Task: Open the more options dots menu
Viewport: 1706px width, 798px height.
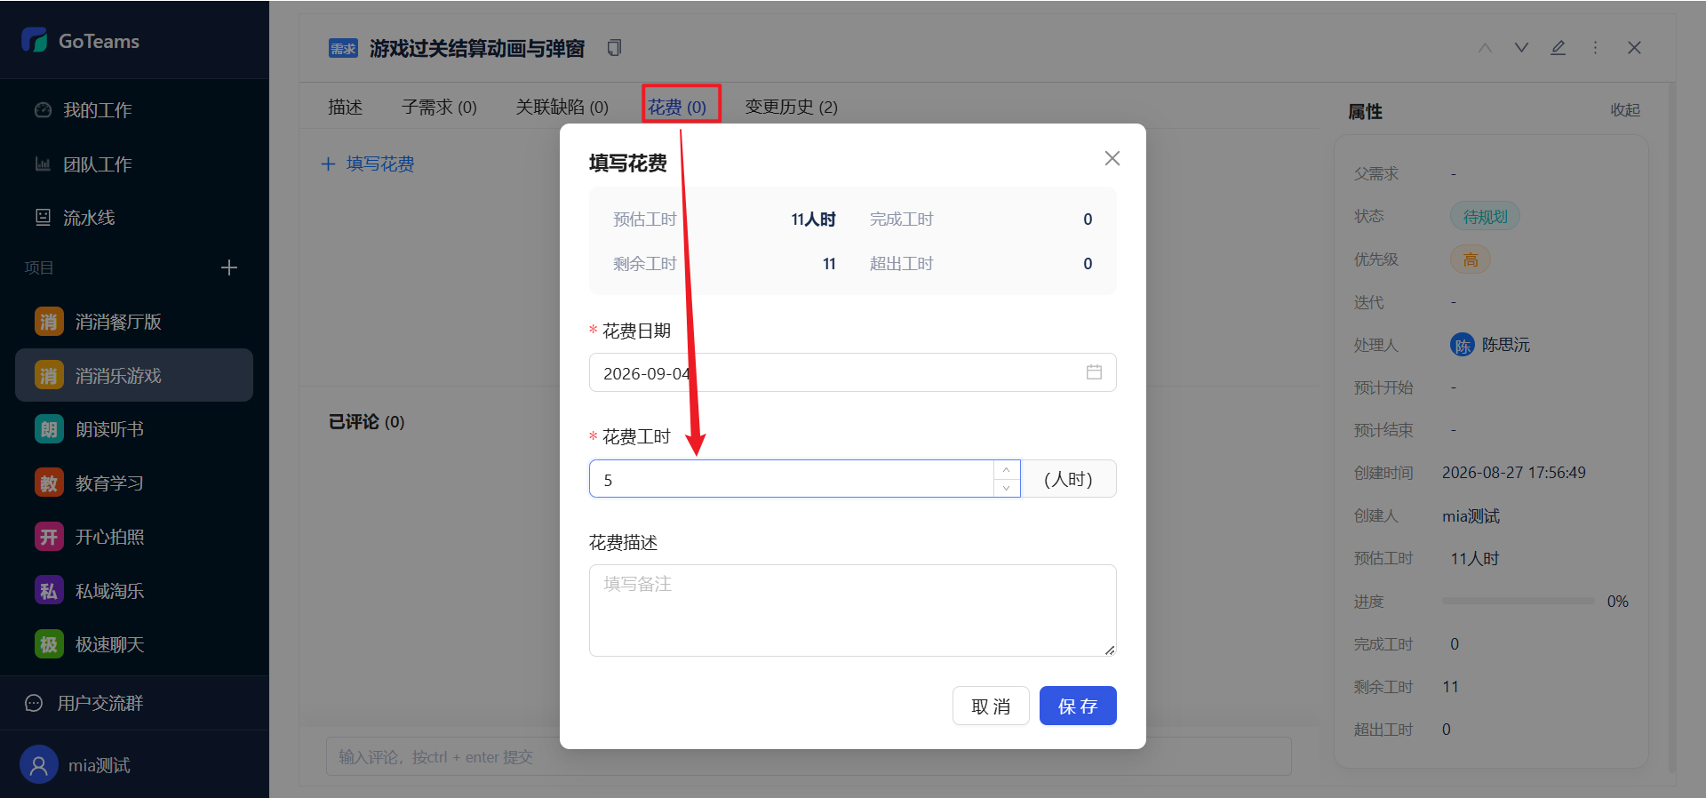Action: click(1595, 48)
